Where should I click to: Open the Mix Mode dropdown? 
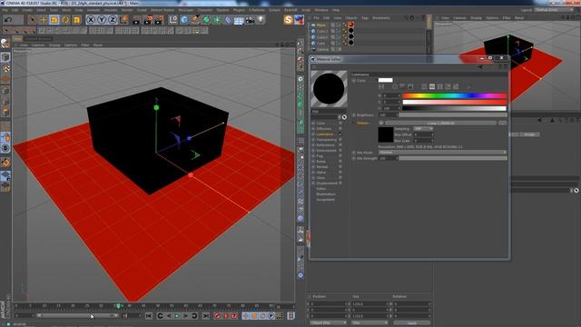tap(442, 153)
